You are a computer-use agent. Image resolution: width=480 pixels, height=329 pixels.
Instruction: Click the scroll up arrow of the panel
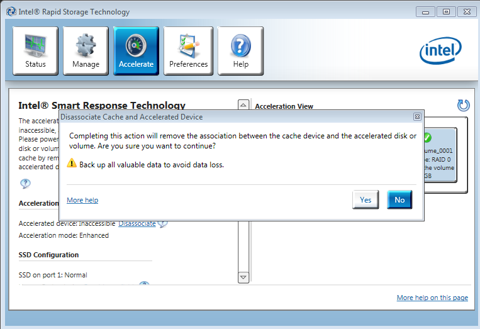(243, 105)
